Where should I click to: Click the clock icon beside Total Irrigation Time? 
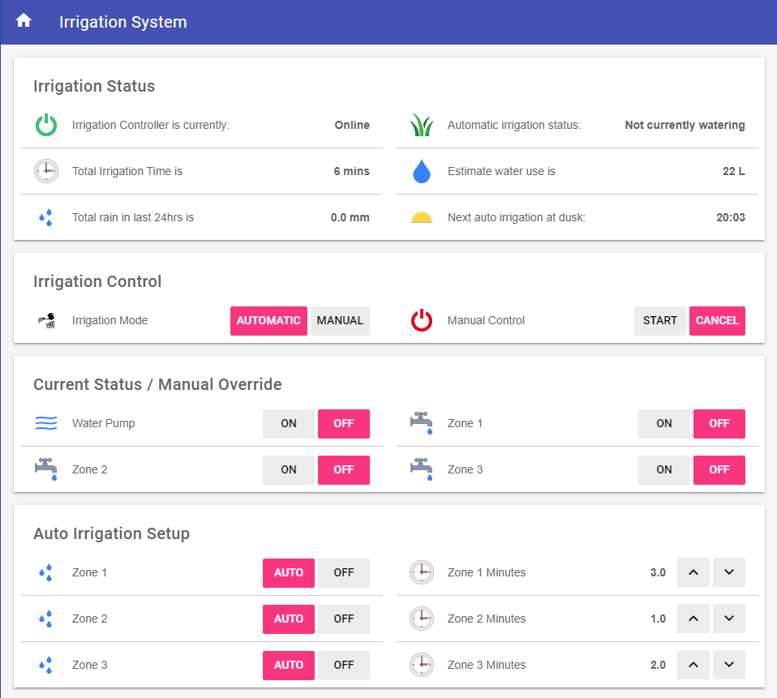pyautogui.click(x=46, y=171)
